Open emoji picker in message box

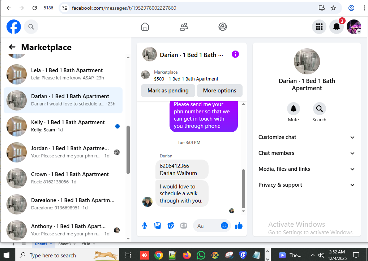tap(224, 226)
